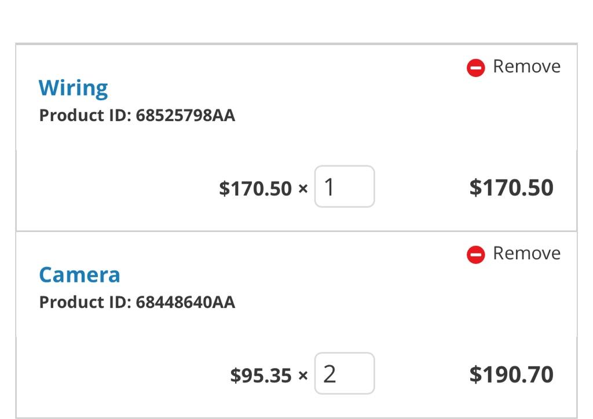593x419 pixels.
Task: Click the Remove text for Wiring item
Action: point(526,67)
